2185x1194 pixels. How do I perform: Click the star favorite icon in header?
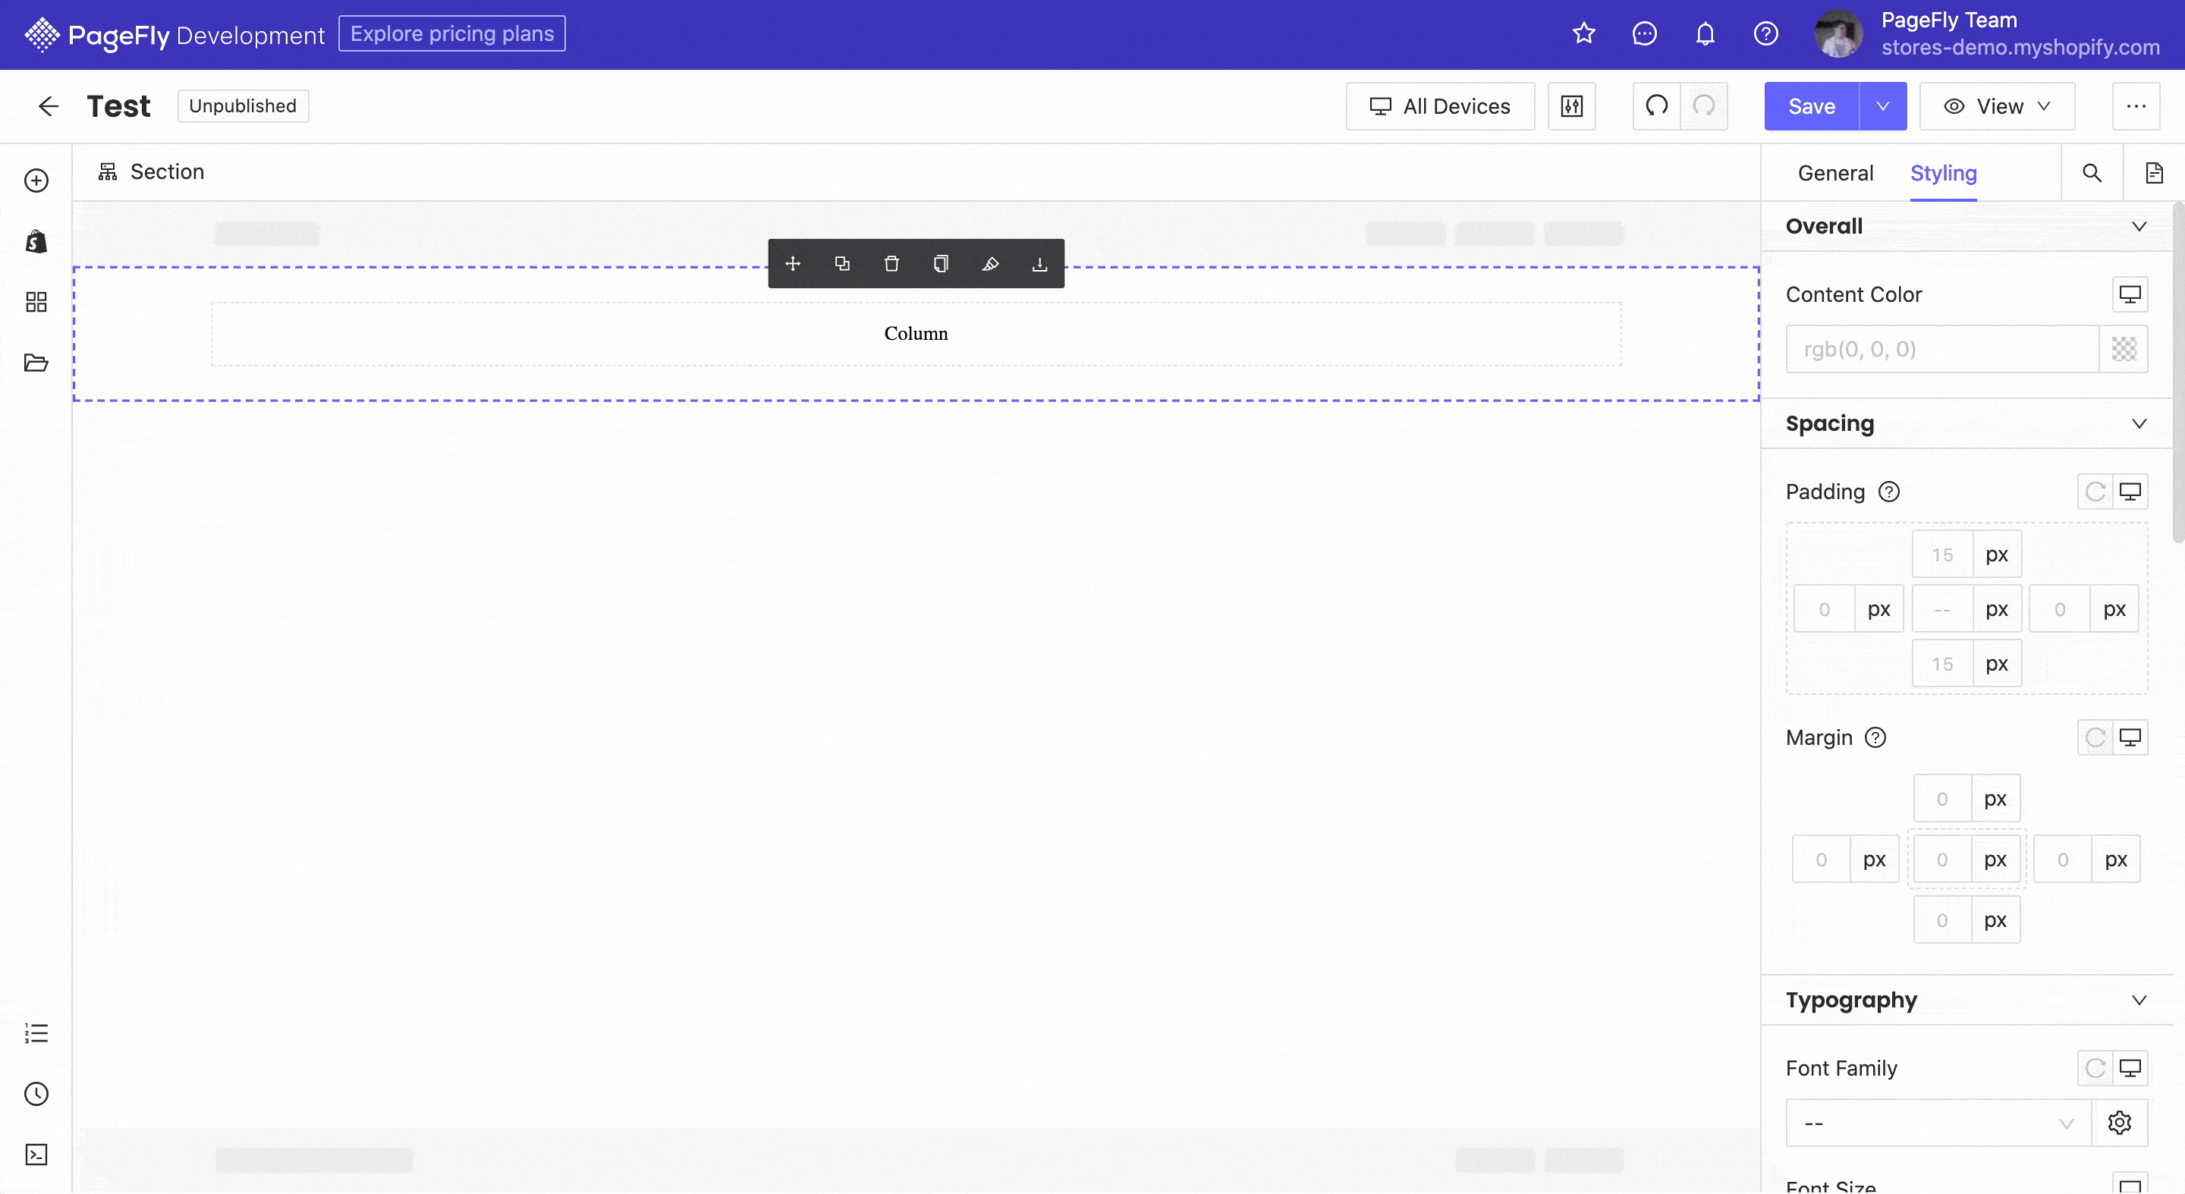pyautogui.click(x=1583, y=34)
